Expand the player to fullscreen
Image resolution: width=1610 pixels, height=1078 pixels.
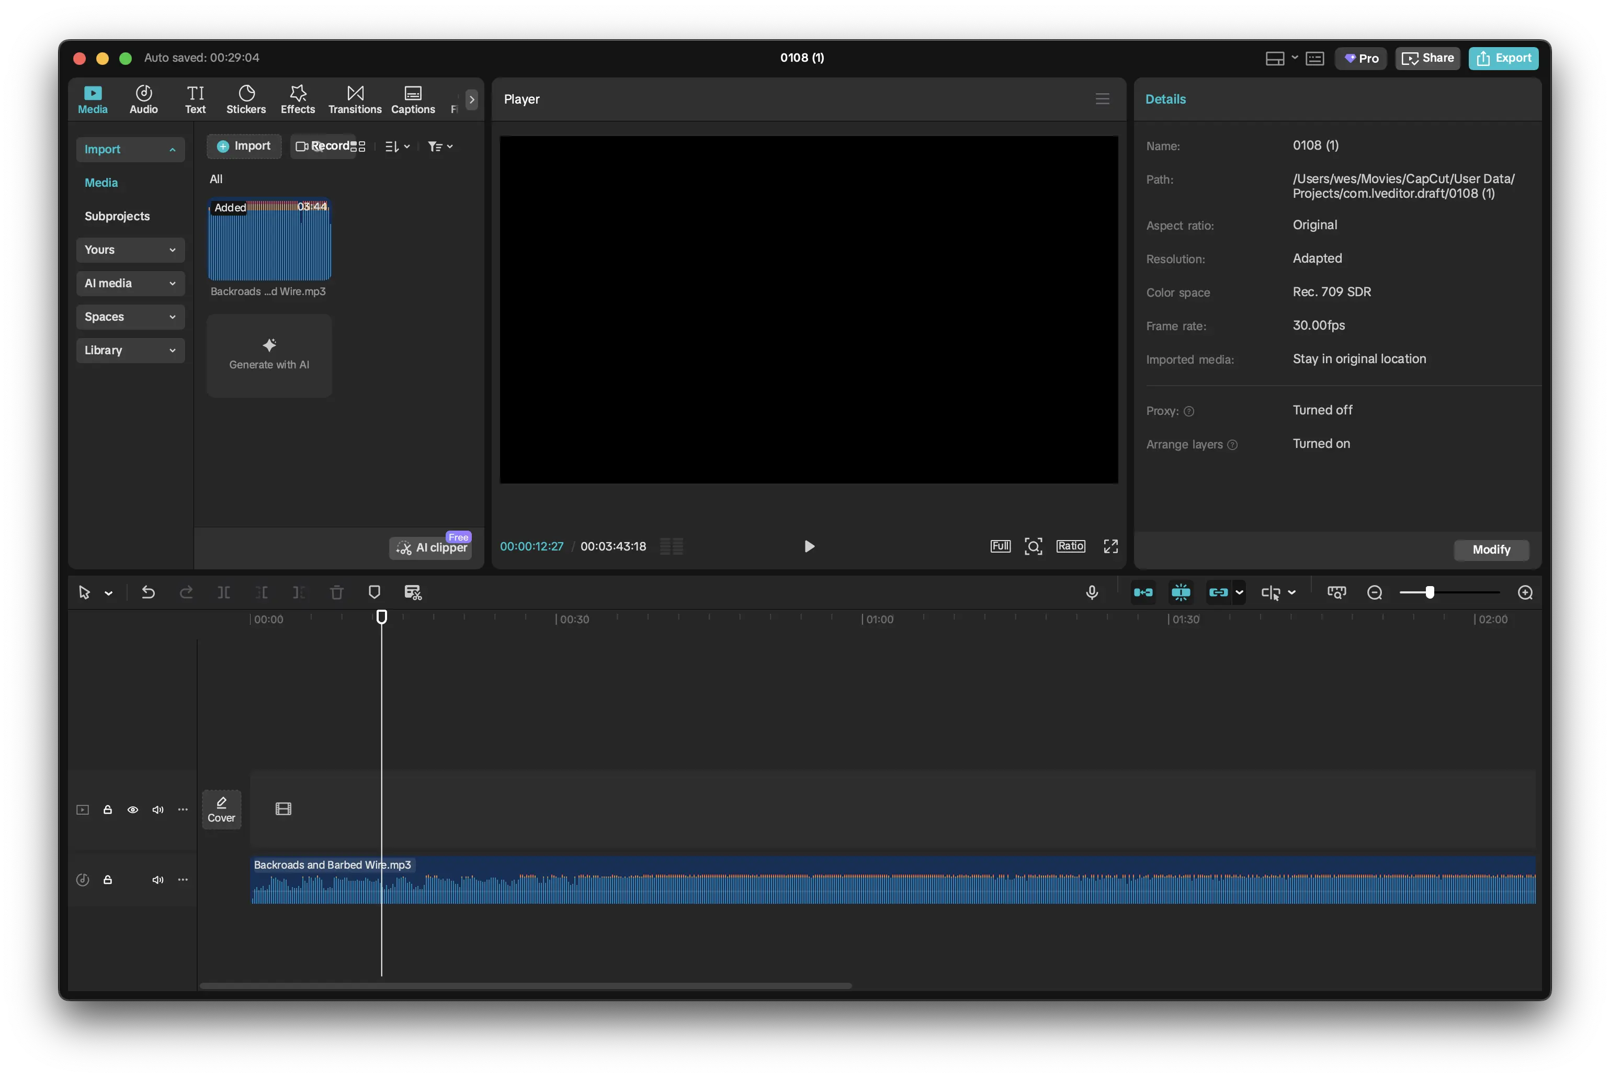tap(1110, 546)
